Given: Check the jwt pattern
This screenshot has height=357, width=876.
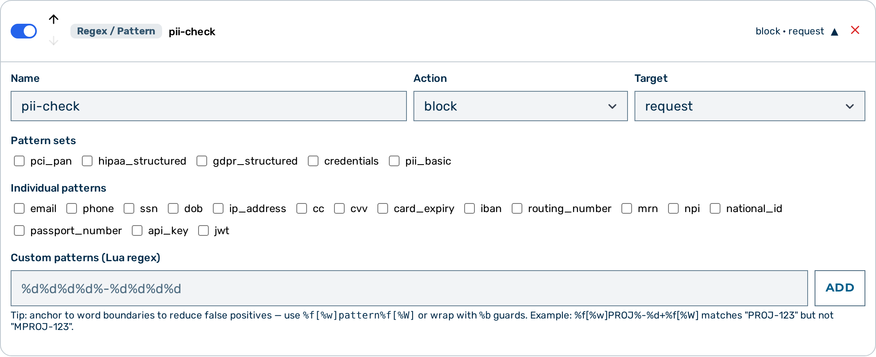Looking at the screenshot, I should pos(203,230).
